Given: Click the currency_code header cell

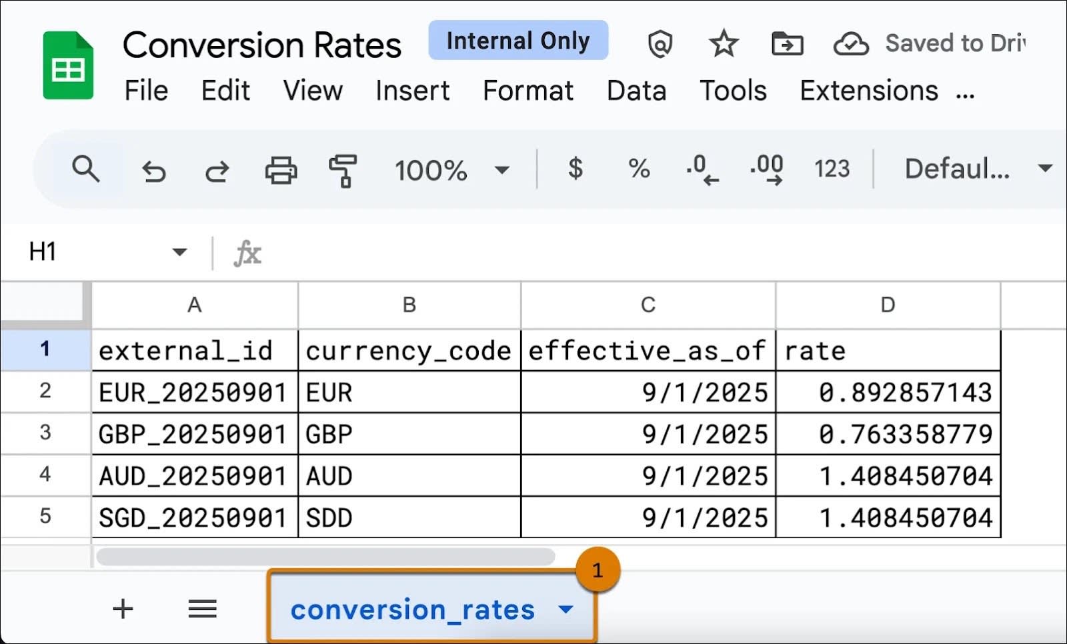Looking at the screenshot, I should (x=409, y=350).
